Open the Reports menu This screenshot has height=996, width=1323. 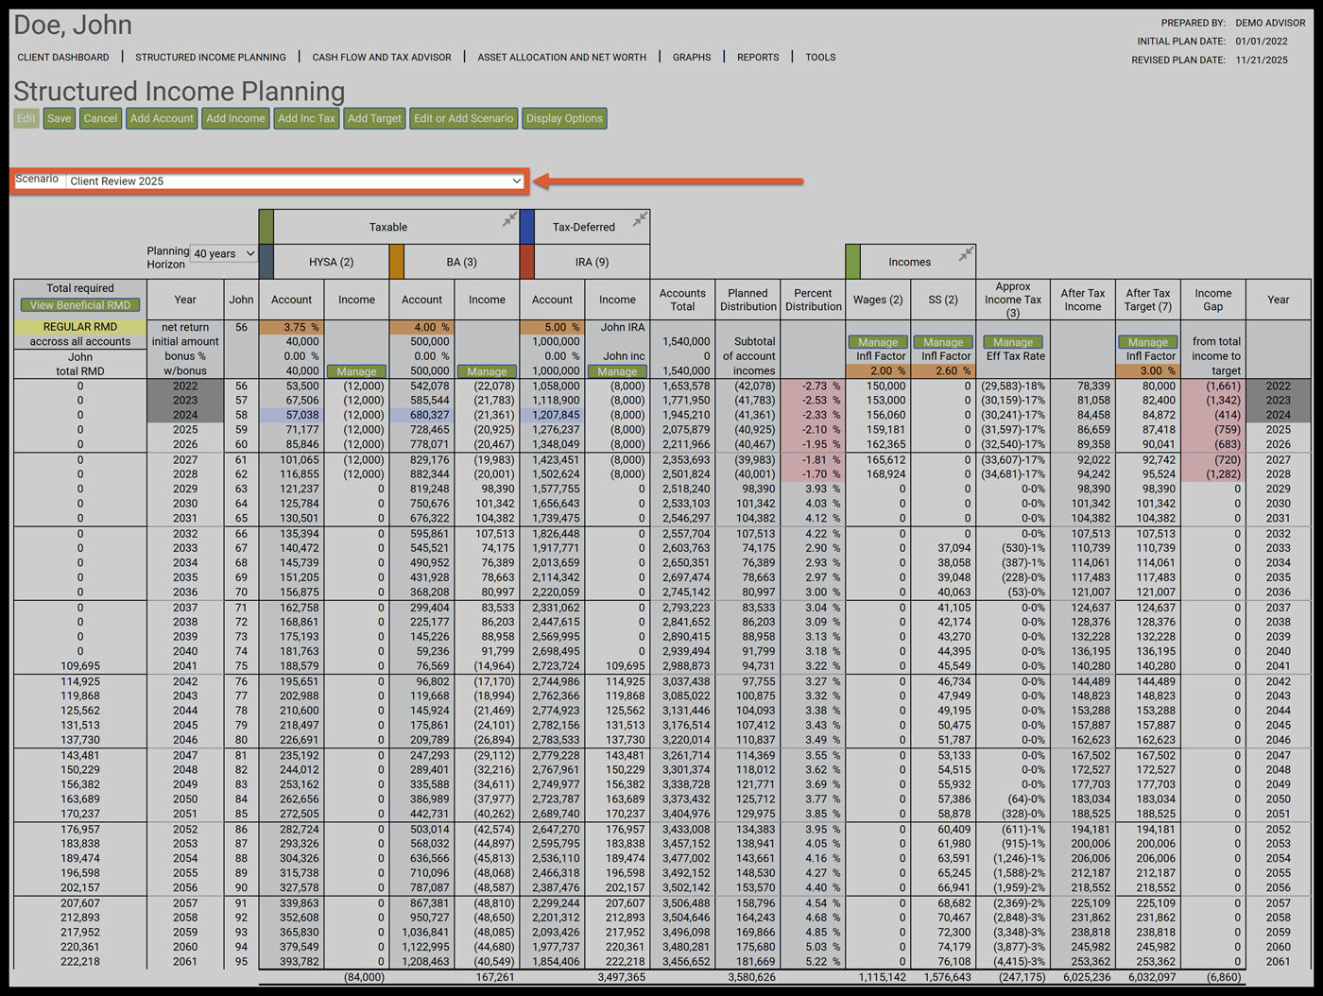758,58
